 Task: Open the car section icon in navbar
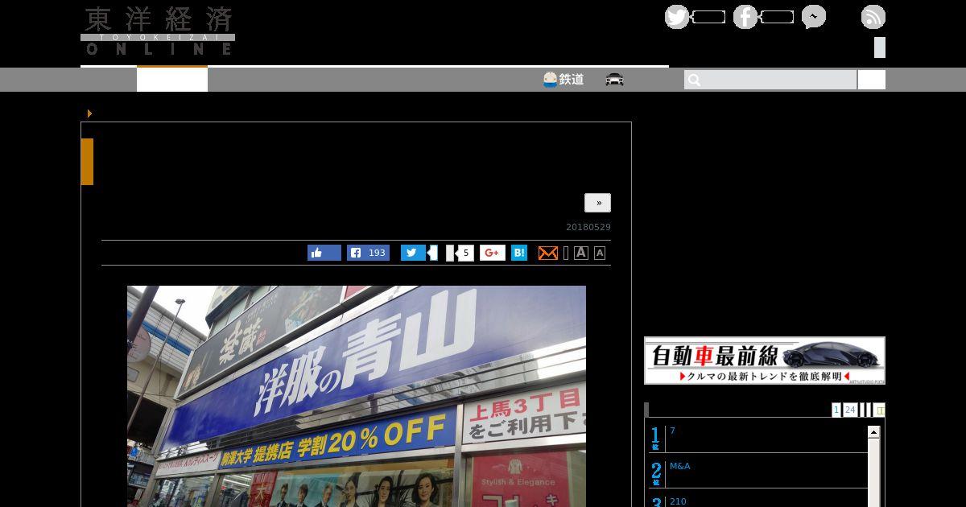point(615,79)
